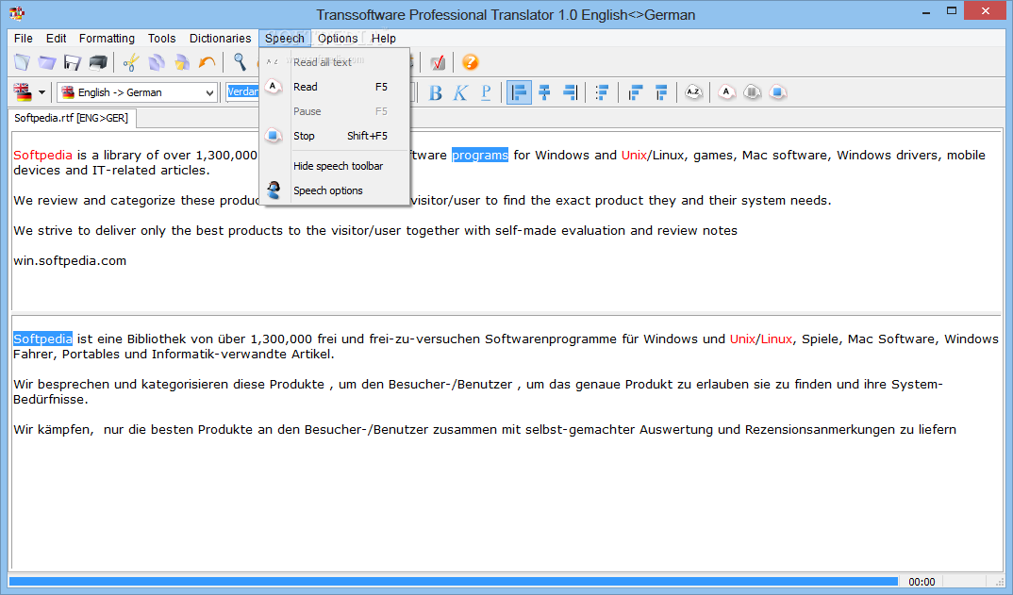
Task: Close the open Speech menu
Action: [x=284, y=38]
